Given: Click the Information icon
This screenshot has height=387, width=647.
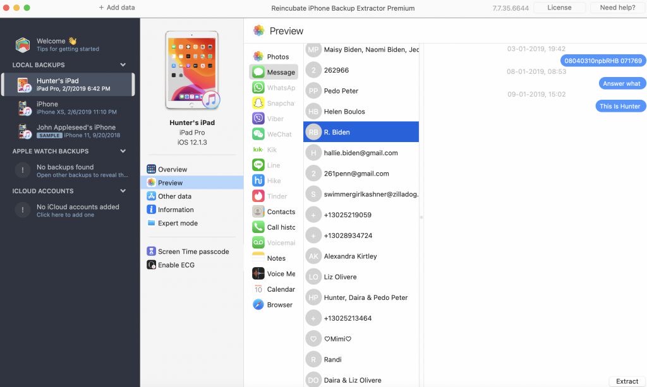Looking at the screenshot, I should pyautogui.click(x=152, y=210).
